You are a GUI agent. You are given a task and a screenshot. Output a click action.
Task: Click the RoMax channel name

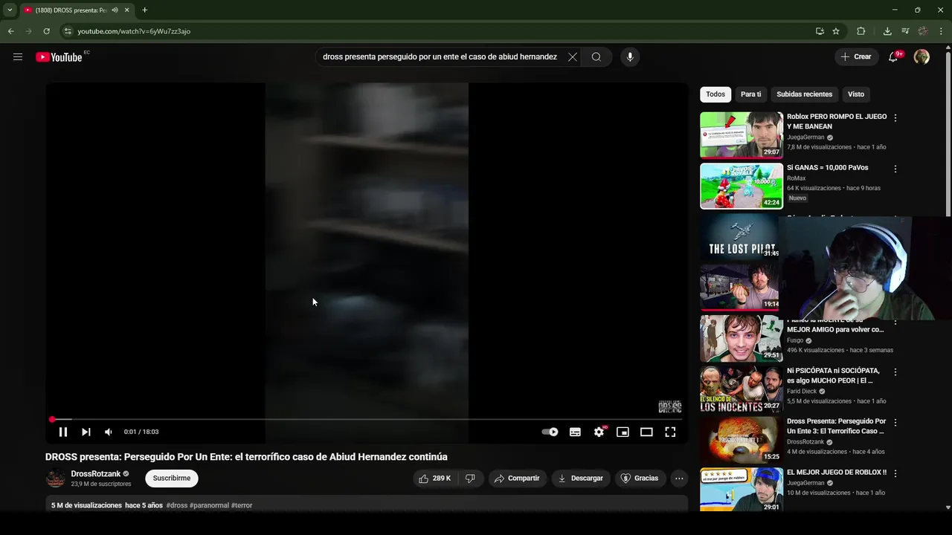(797, 178)
